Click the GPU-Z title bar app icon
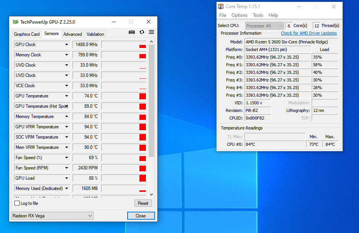Image resolution: width=359 pixels, height=233 pixels. [x=15, y=22]
